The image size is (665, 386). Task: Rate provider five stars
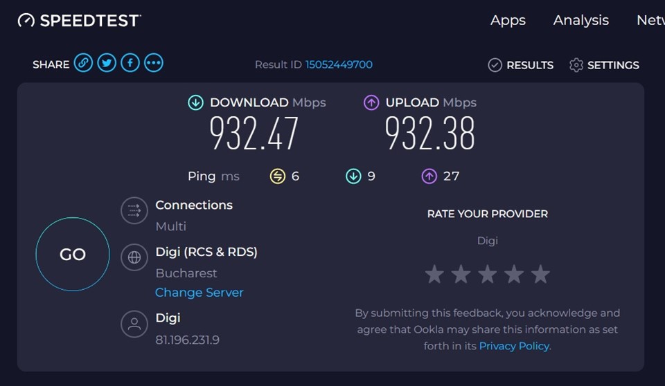tap(540, 275)
